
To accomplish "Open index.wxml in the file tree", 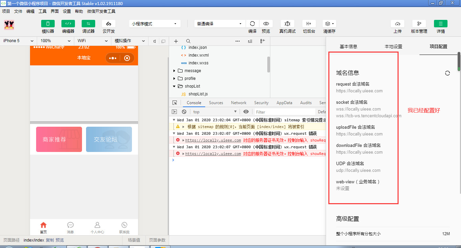I will tap(199, 55).
